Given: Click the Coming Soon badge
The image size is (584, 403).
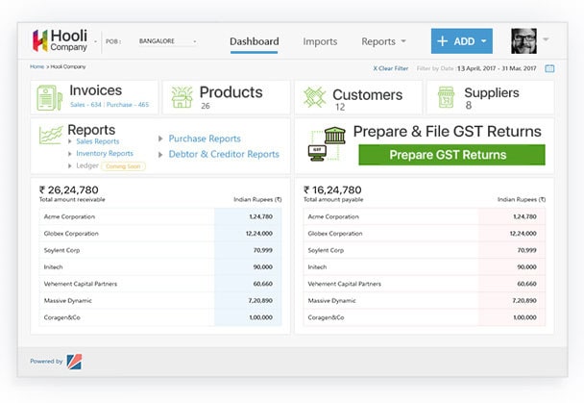Looking at the screenshot, I should tap(123, 166).
